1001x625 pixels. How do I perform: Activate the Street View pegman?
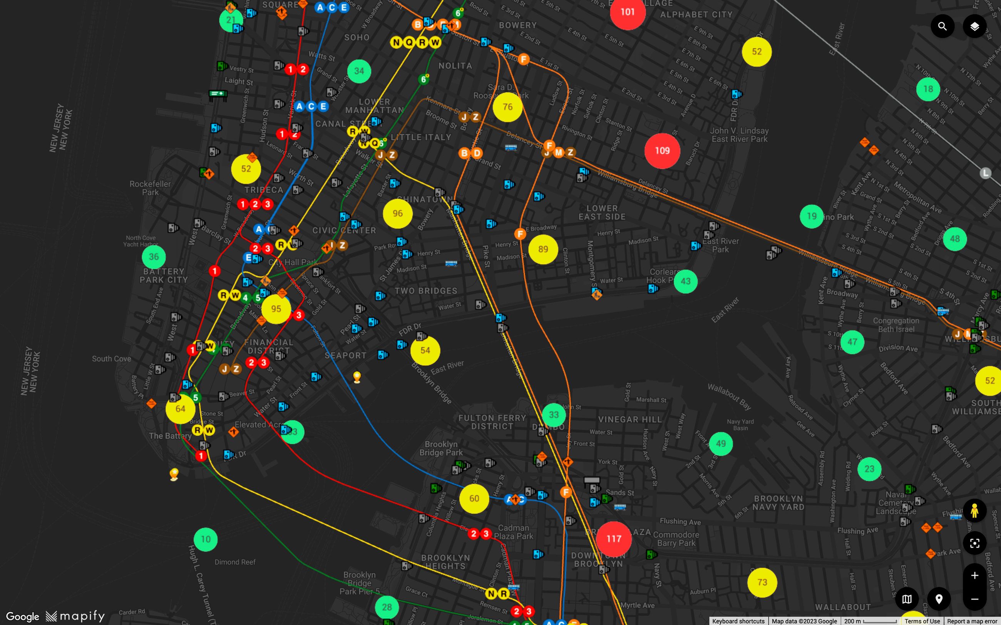[975, 511]
